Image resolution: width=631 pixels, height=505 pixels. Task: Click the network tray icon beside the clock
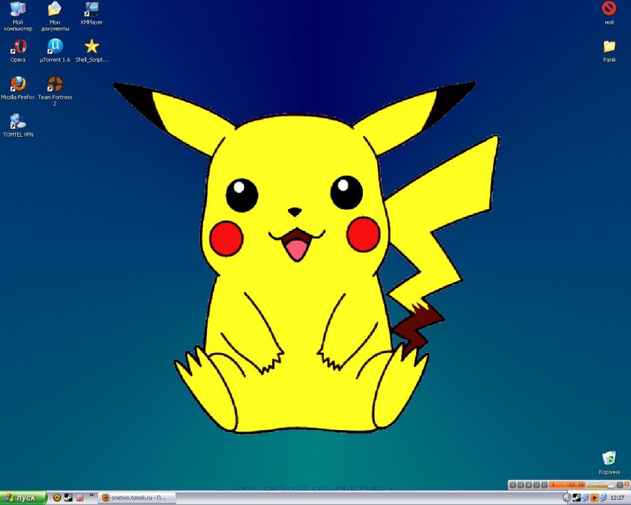[x=603, y=498]
